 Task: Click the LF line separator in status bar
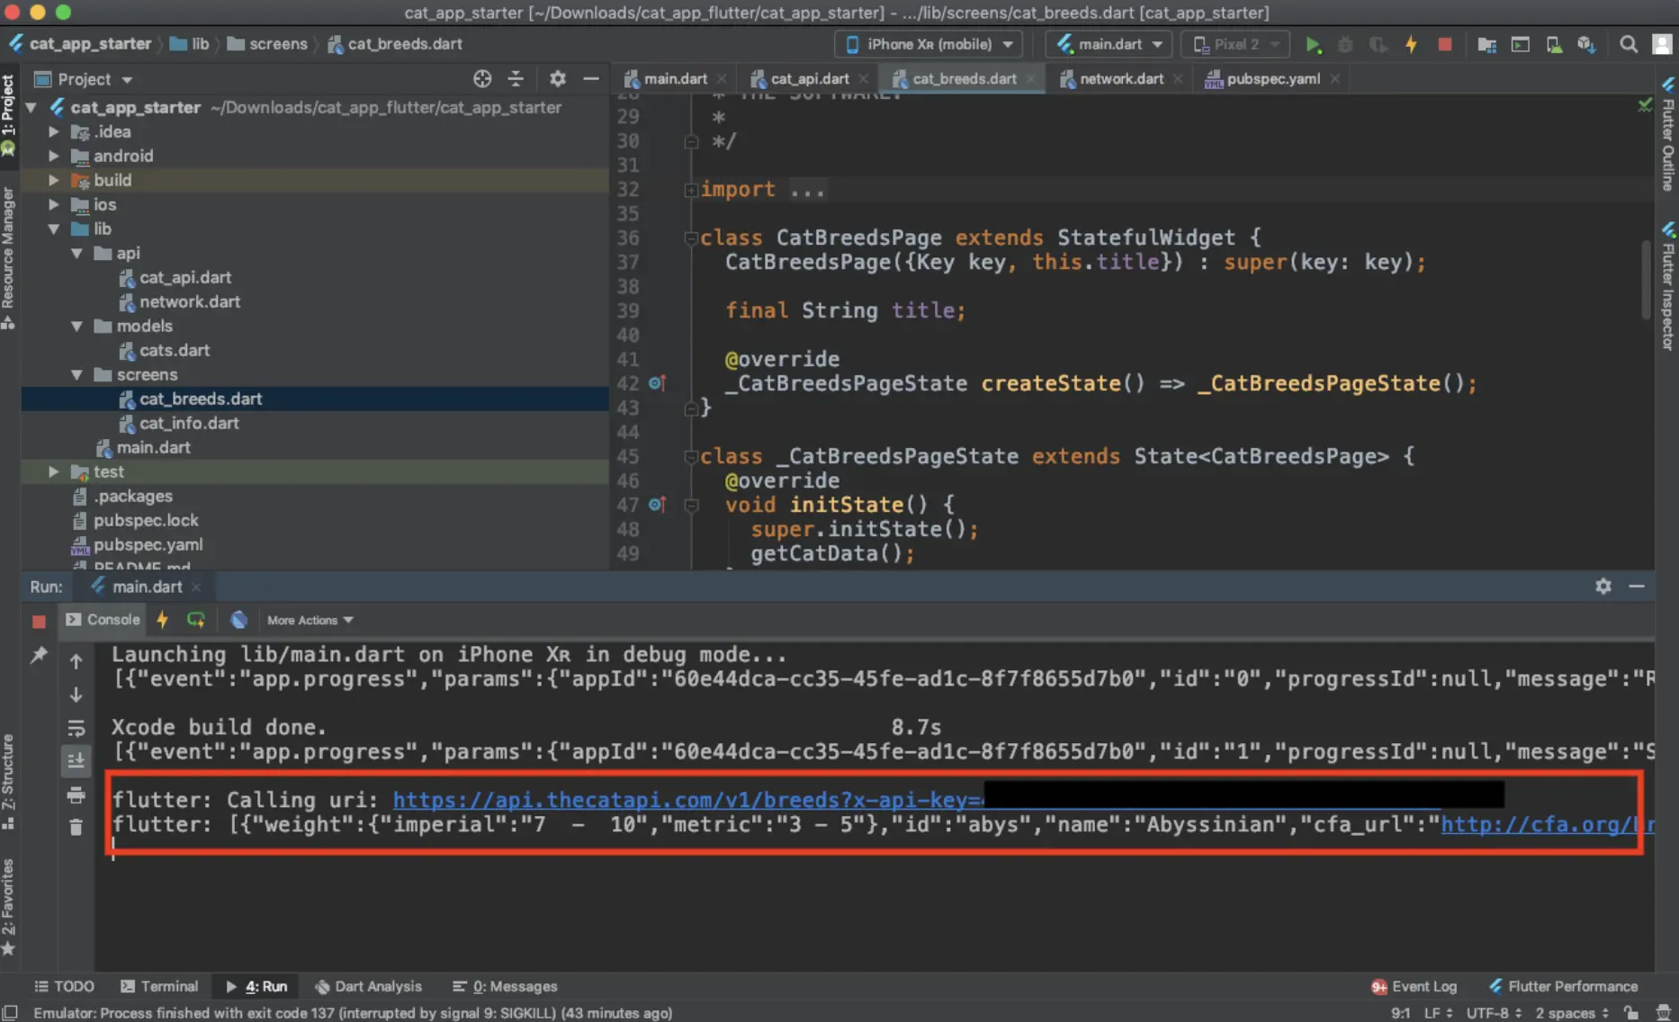pos(1438,1012)
